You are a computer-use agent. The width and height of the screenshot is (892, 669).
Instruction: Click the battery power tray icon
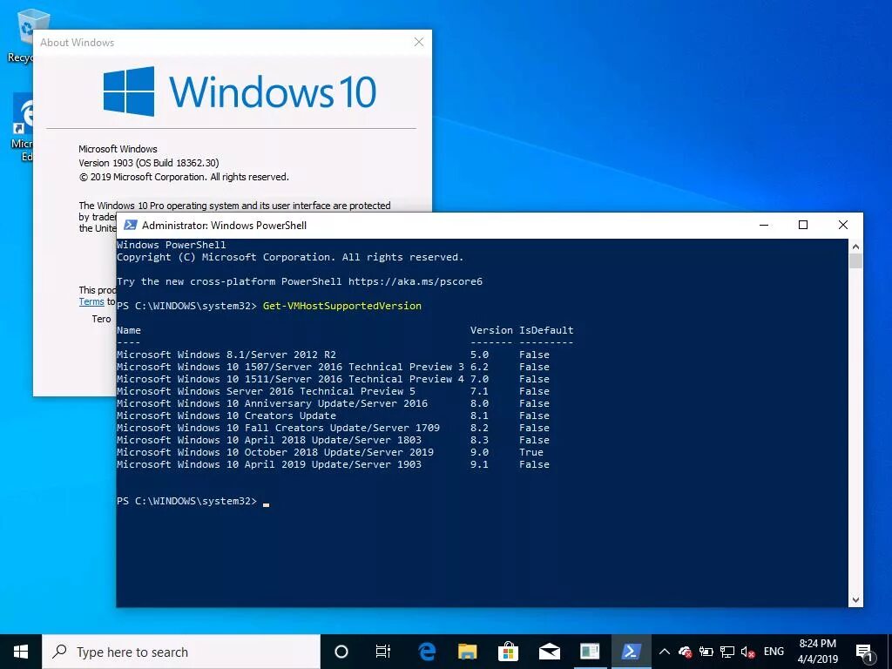(706, 652)
